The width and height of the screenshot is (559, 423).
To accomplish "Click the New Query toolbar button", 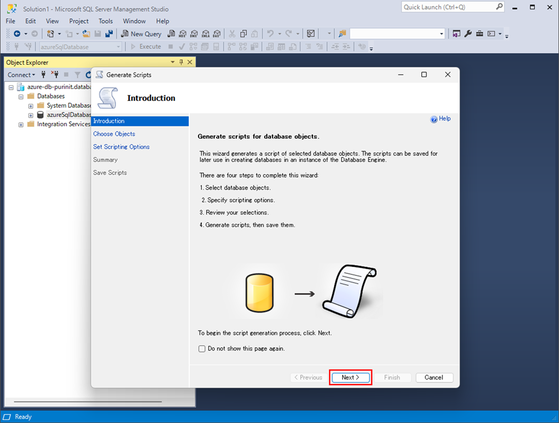I will tap(141, 34).
